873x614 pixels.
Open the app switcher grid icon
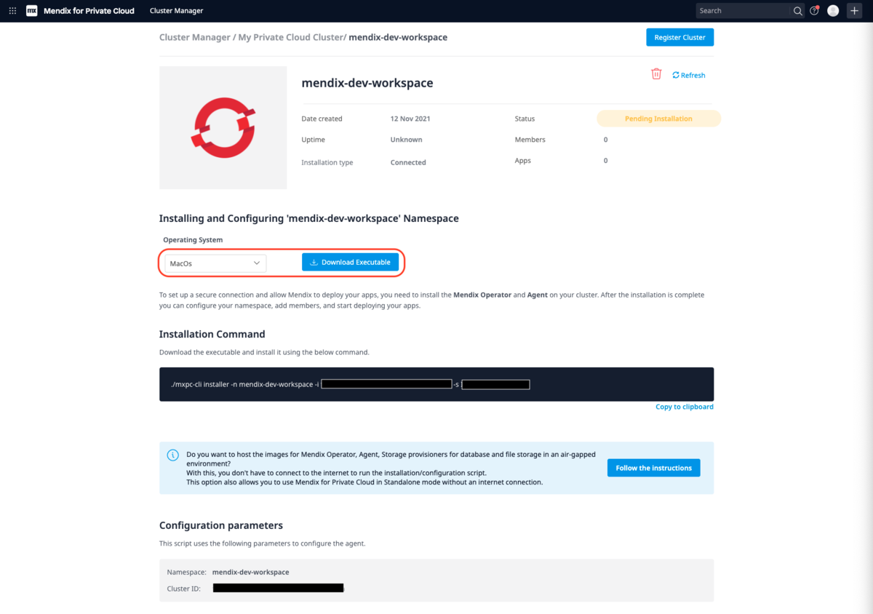click(x=12, y=11)
